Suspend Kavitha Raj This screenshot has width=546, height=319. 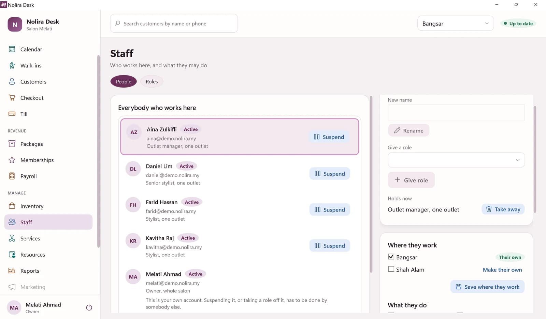click(x=330, y=246)
